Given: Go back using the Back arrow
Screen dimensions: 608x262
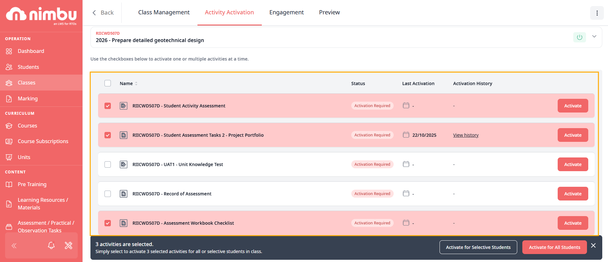Looking at the screenshot, I should (x=103, y=13).
